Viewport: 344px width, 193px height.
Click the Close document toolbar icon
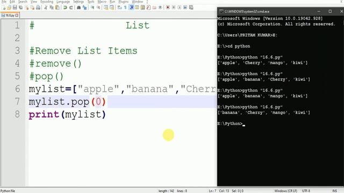point(26,8)
